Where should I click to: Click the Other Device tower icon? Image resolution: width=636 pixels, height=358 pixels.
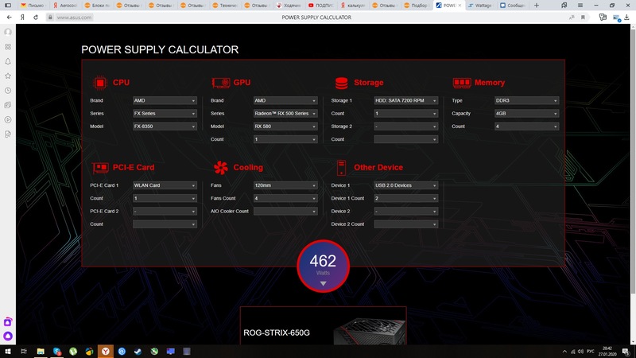click(341, 167)
